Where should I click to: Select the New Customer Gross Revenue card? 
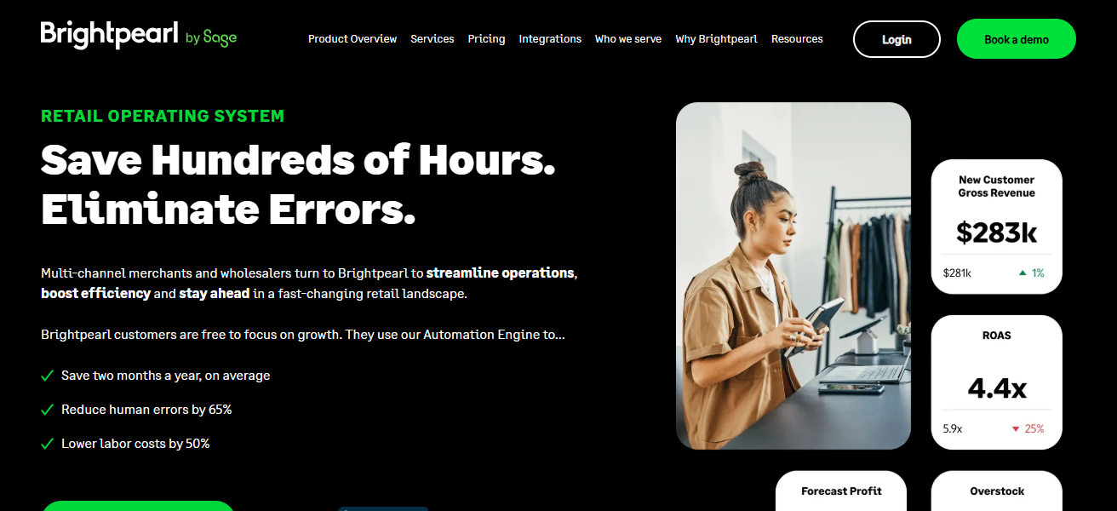pyautogui.click(x=997, y=227)
